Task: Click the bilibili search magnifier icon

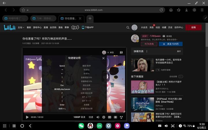Action: [128, 27]
